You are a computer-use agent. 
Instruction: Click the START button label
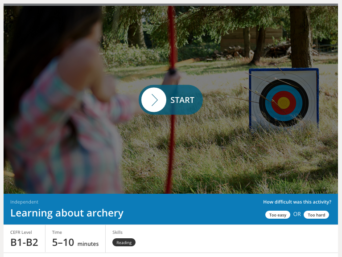pos(182,100)
